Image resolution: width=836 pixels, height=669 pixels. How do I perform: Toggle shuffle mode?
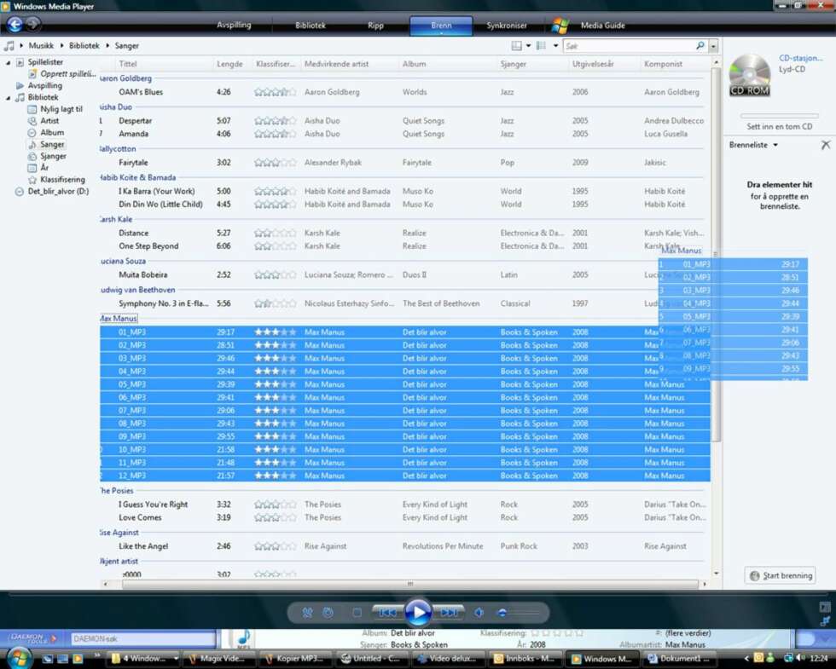308,613
